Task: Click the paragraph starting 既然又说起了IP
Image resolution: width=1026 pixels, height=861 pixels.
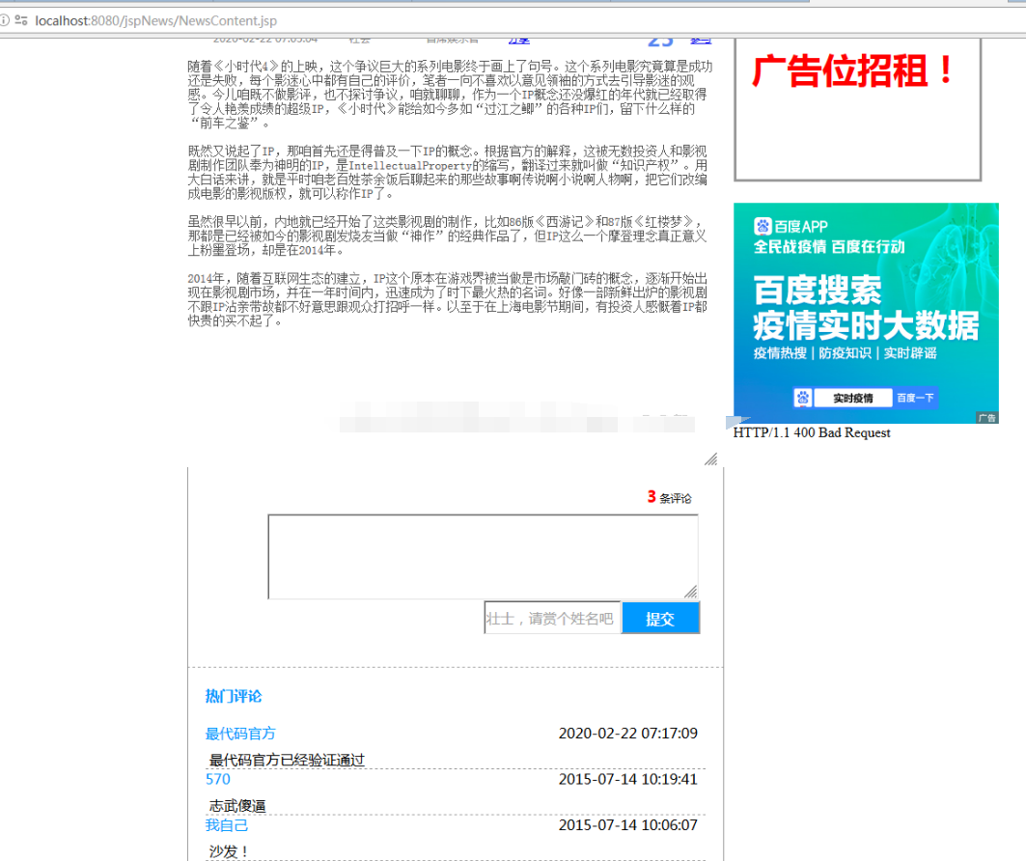Action: coord(448,172)
